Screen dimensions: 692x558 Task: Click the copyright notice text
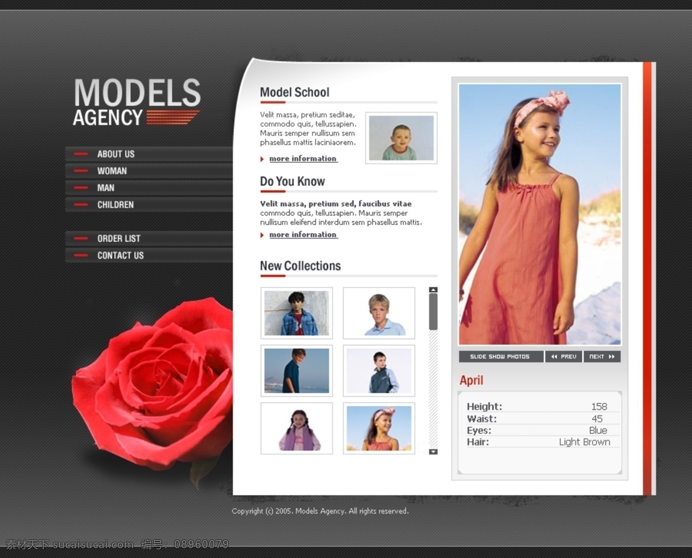pyautogui.click(x=320, y=511)
